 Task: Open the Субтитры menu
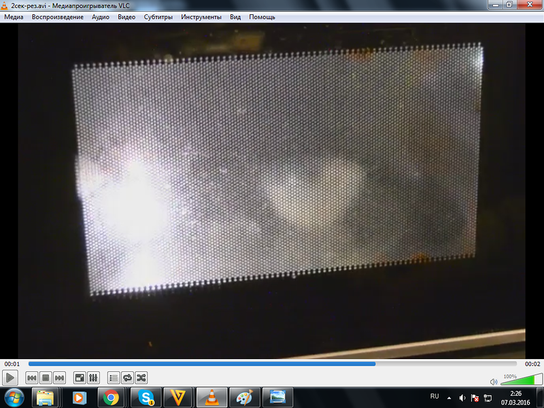(158, 17)
